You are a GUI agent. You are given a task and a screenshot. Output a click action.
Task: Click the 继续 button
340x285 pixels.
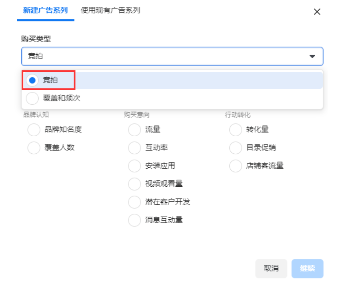pyautogui.click(x=307, y=269)
